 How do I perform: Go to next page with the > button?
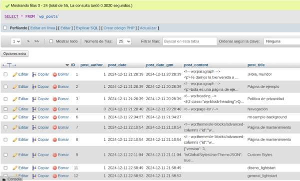pyautogui.click(x=28, y=41)
